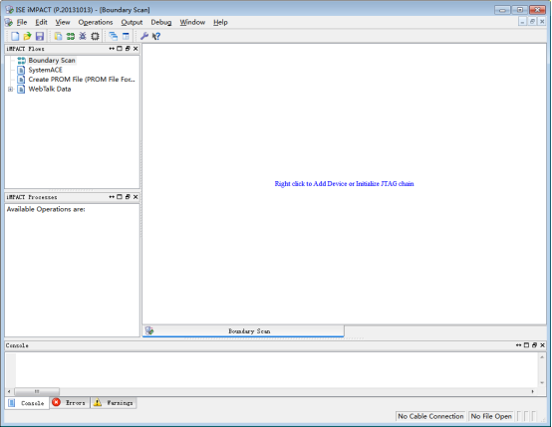Create a new project with the New icon
The width and height of the screenshot is (552, 427).
pos(15,36)
